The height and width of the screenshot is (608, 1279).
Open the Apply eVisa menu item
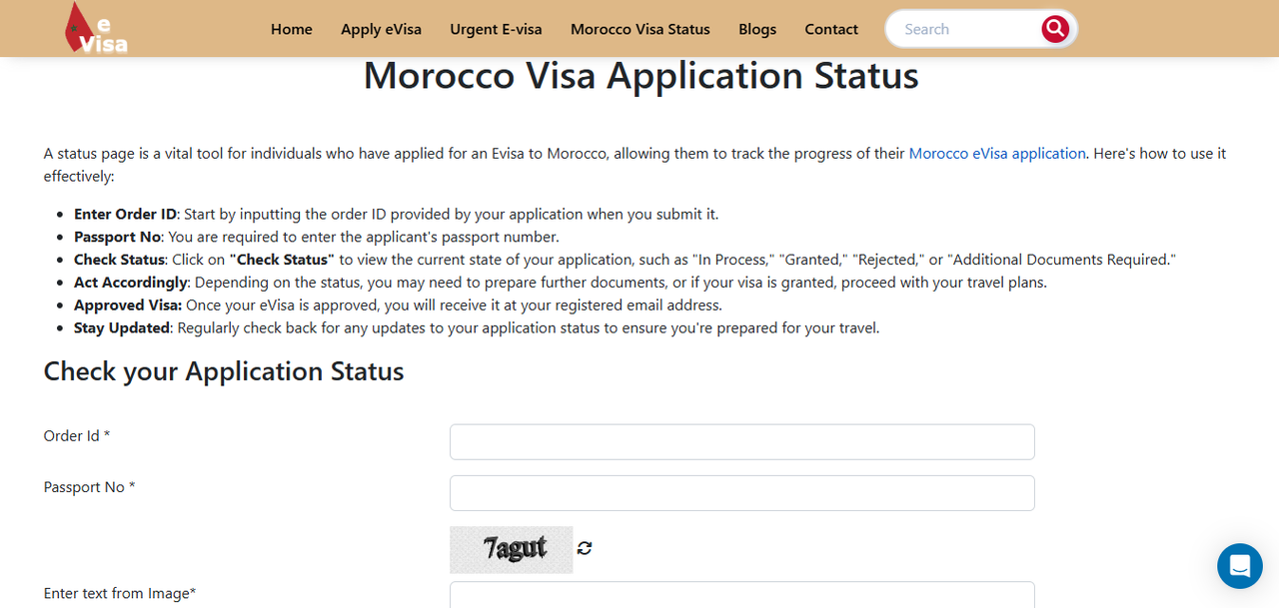tap(381, 29)
